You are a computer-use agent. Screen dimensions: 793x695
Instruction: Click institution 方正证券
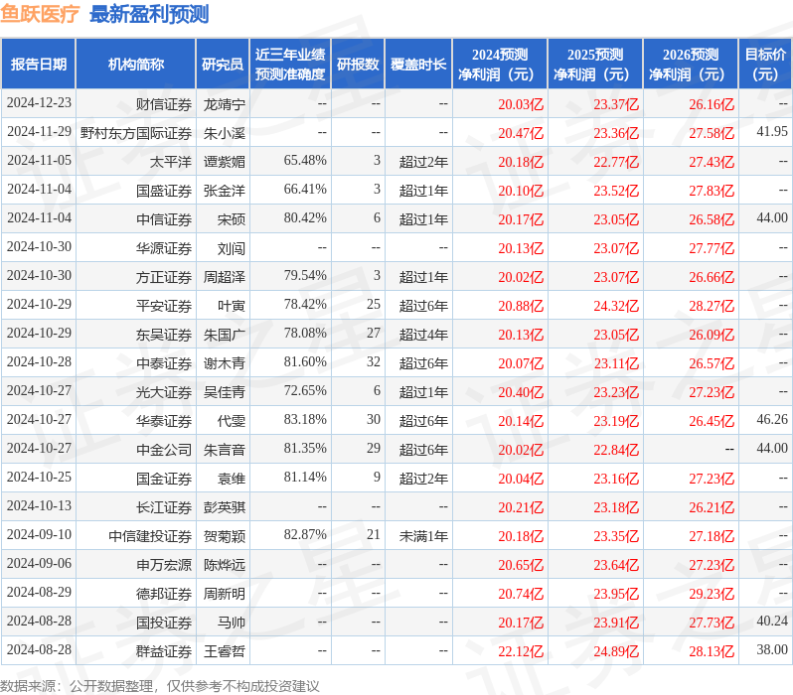pyautogui.click(x=164, y=277)
